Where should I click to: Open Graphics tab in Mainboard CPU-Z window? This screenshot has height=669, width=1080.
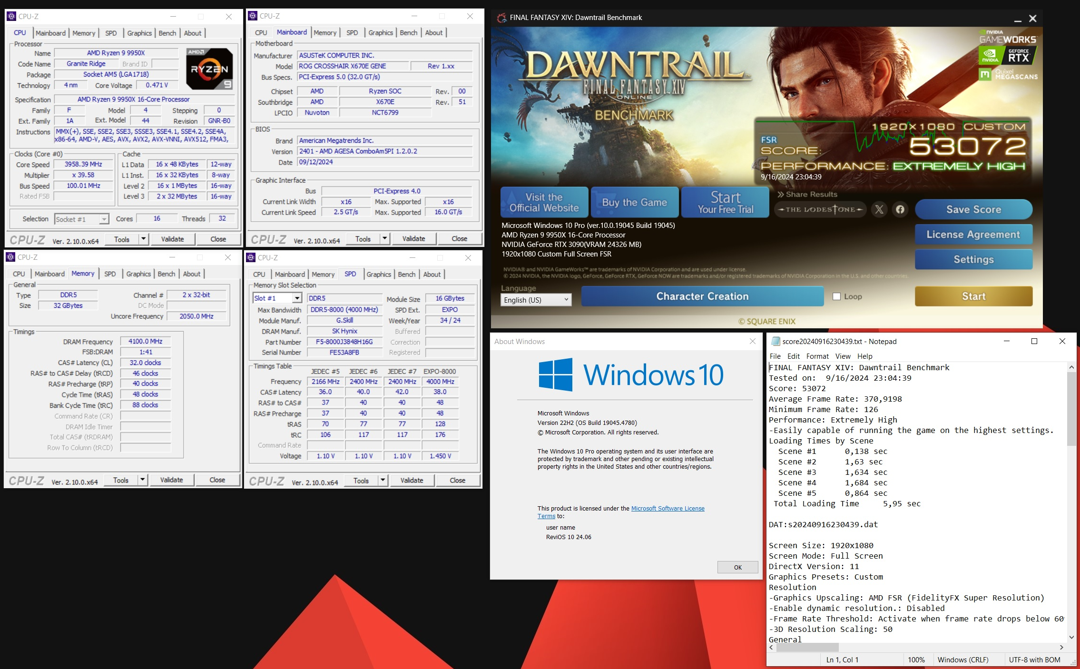coord(381,32)
